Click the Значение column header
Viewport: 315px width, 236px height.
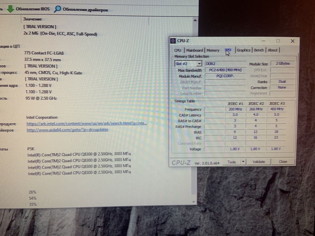pos(32,19)
